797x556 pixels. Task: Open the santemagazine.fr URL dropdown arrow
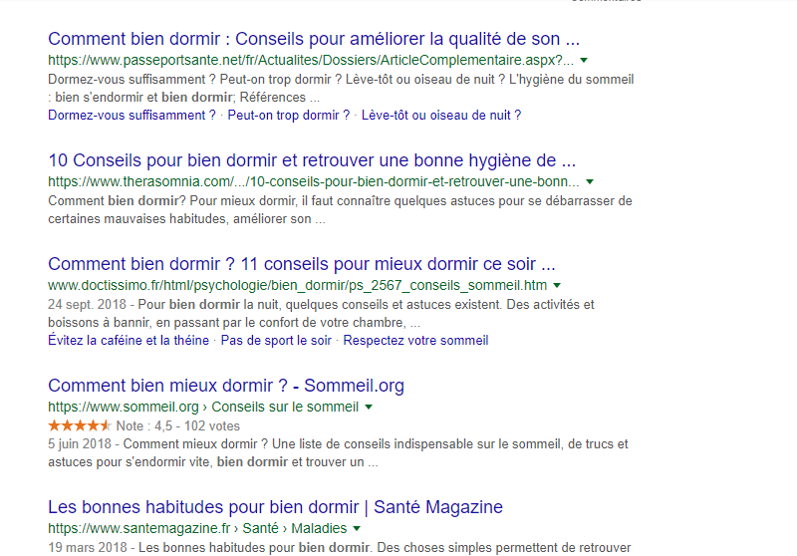(x=357, y=528)
